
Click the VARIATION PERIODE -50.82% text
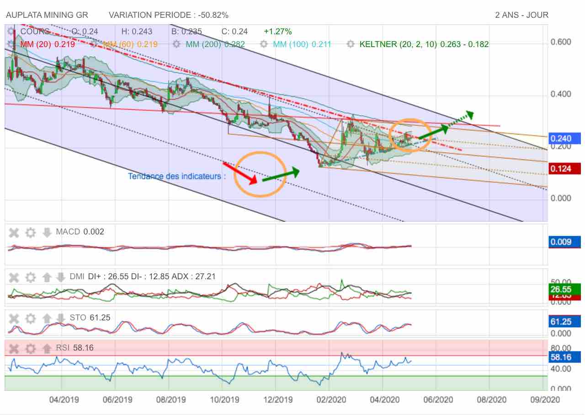click(169, 15)
